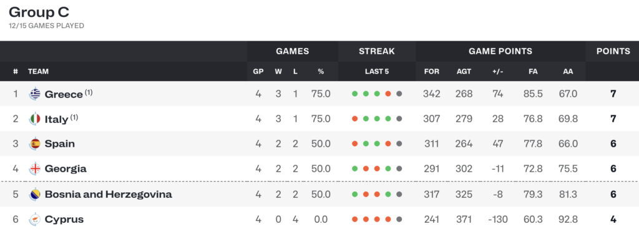Sort by the +/- differential header
Image resolution: width=639 pixels, height=231 pixels.
(497, 71)
